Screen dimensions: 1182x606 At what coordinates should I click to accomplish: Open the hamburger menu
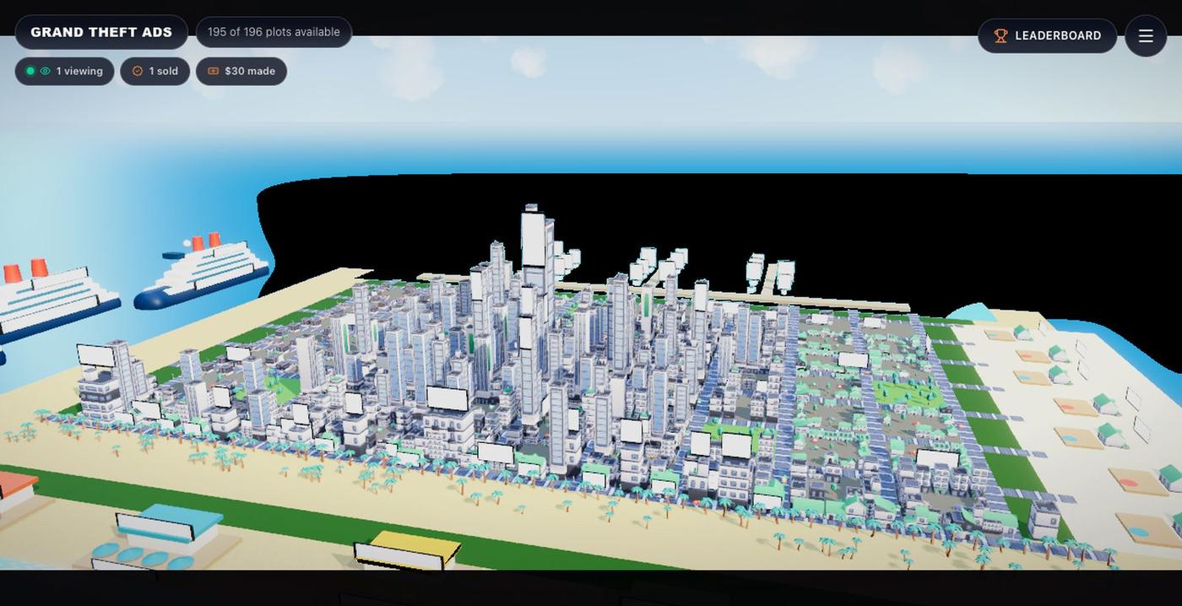pos(1146,35)
